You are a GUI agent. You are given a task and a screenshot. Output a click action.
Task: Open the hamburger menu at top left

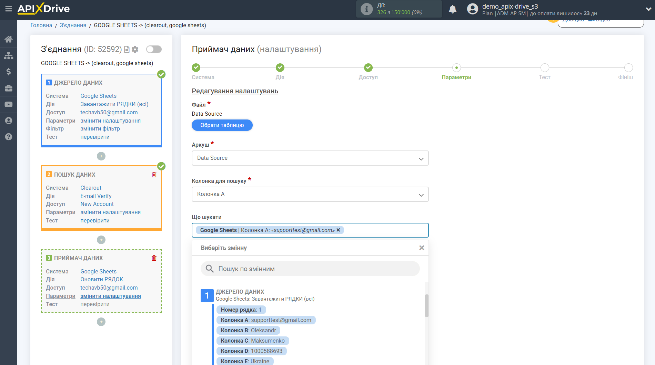(9, 9)
